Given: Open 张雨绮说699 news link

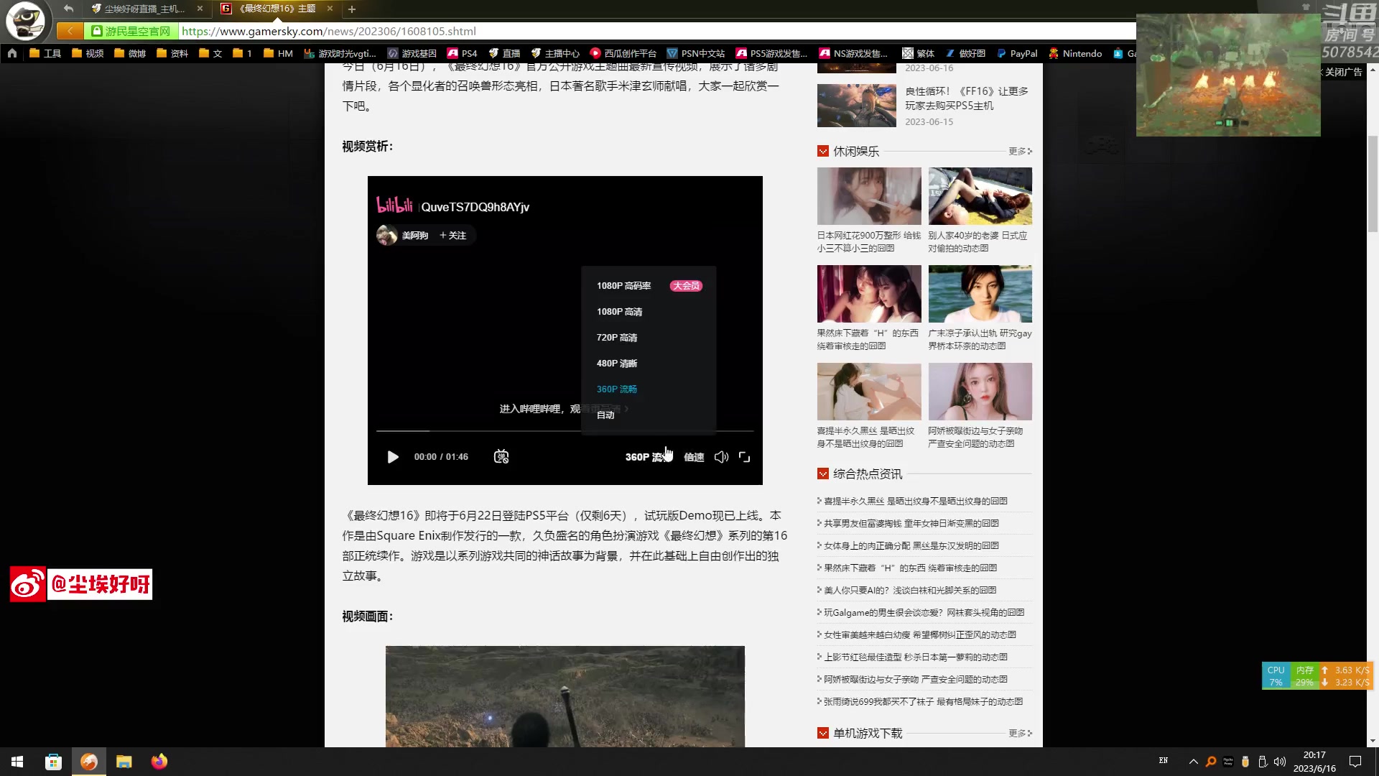Looking at the screenshot, I should pyautogui.click(x=923, y=702).
